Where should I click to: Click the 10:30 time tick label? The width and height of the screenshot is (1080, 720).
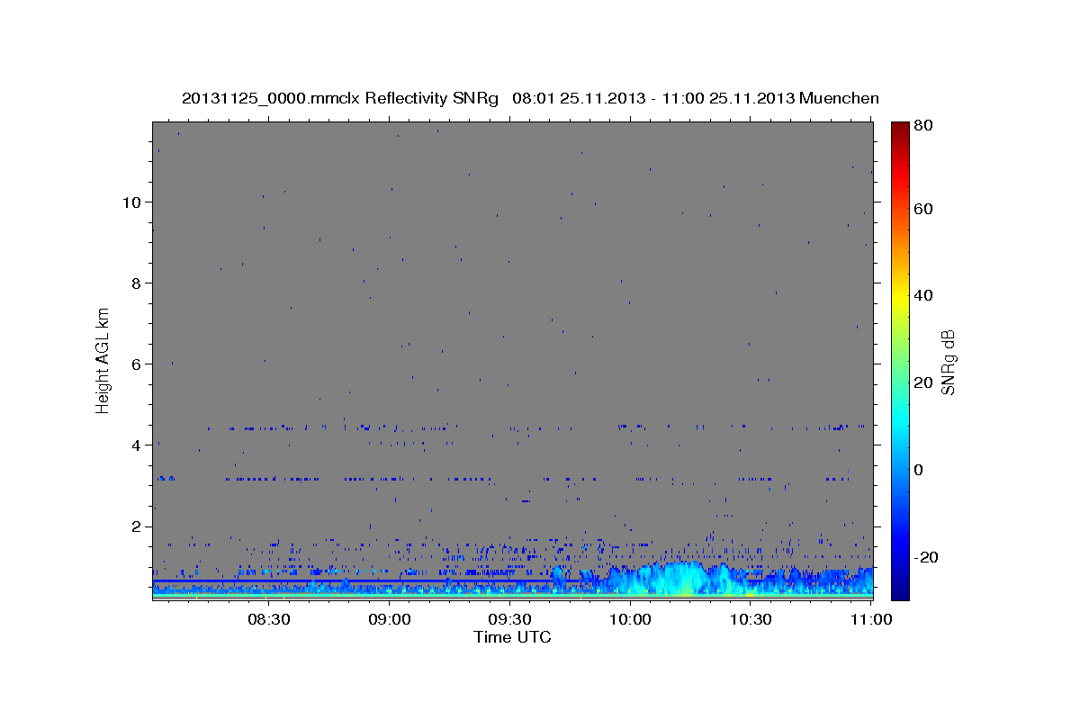751,619
